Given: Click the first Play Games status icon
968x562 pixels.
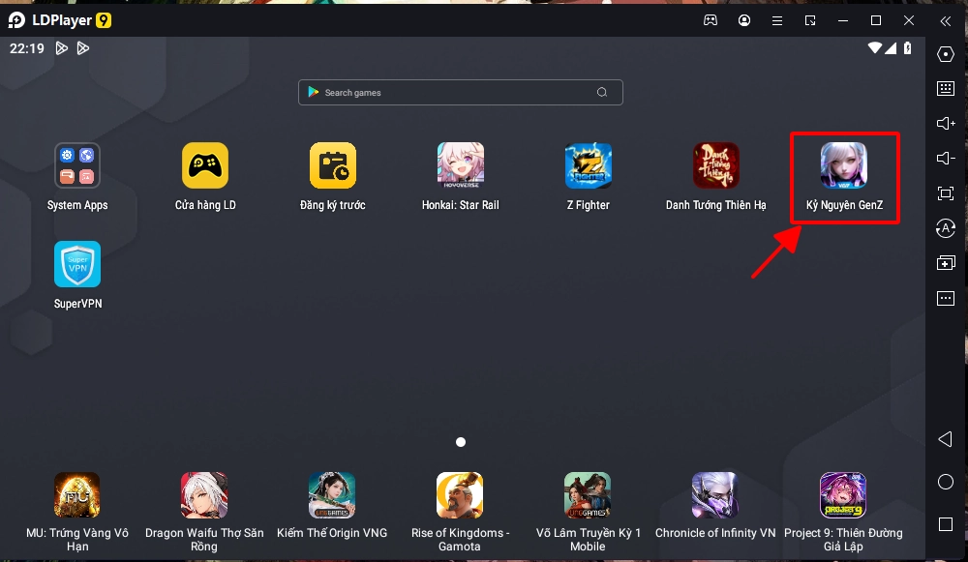Looking at the screenshot, I should pos(62,48).
